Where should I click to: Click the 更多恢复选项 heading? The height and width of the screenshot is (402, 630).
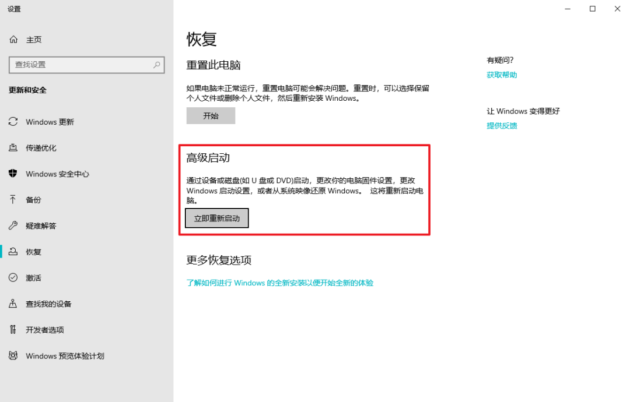tap(219, 260)
